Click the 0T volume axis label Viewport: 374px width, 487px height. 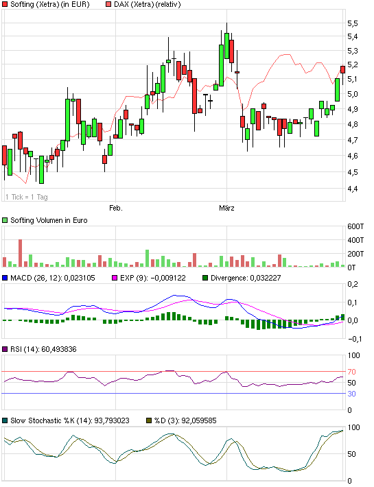351,268
